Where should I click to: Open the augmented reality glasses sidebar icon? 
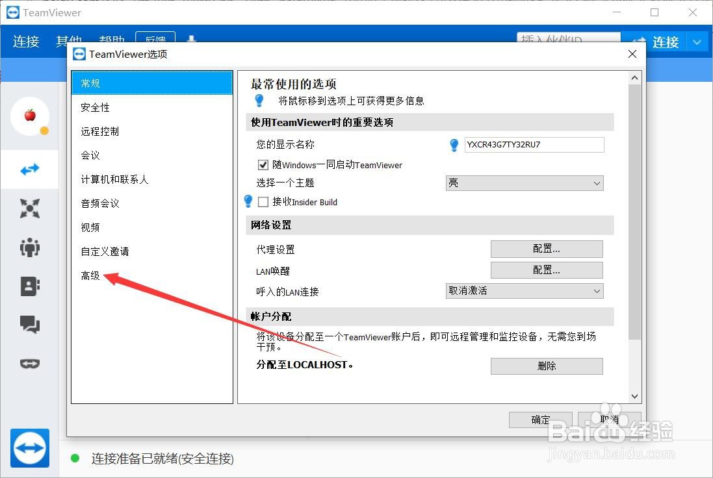(29, 364)
